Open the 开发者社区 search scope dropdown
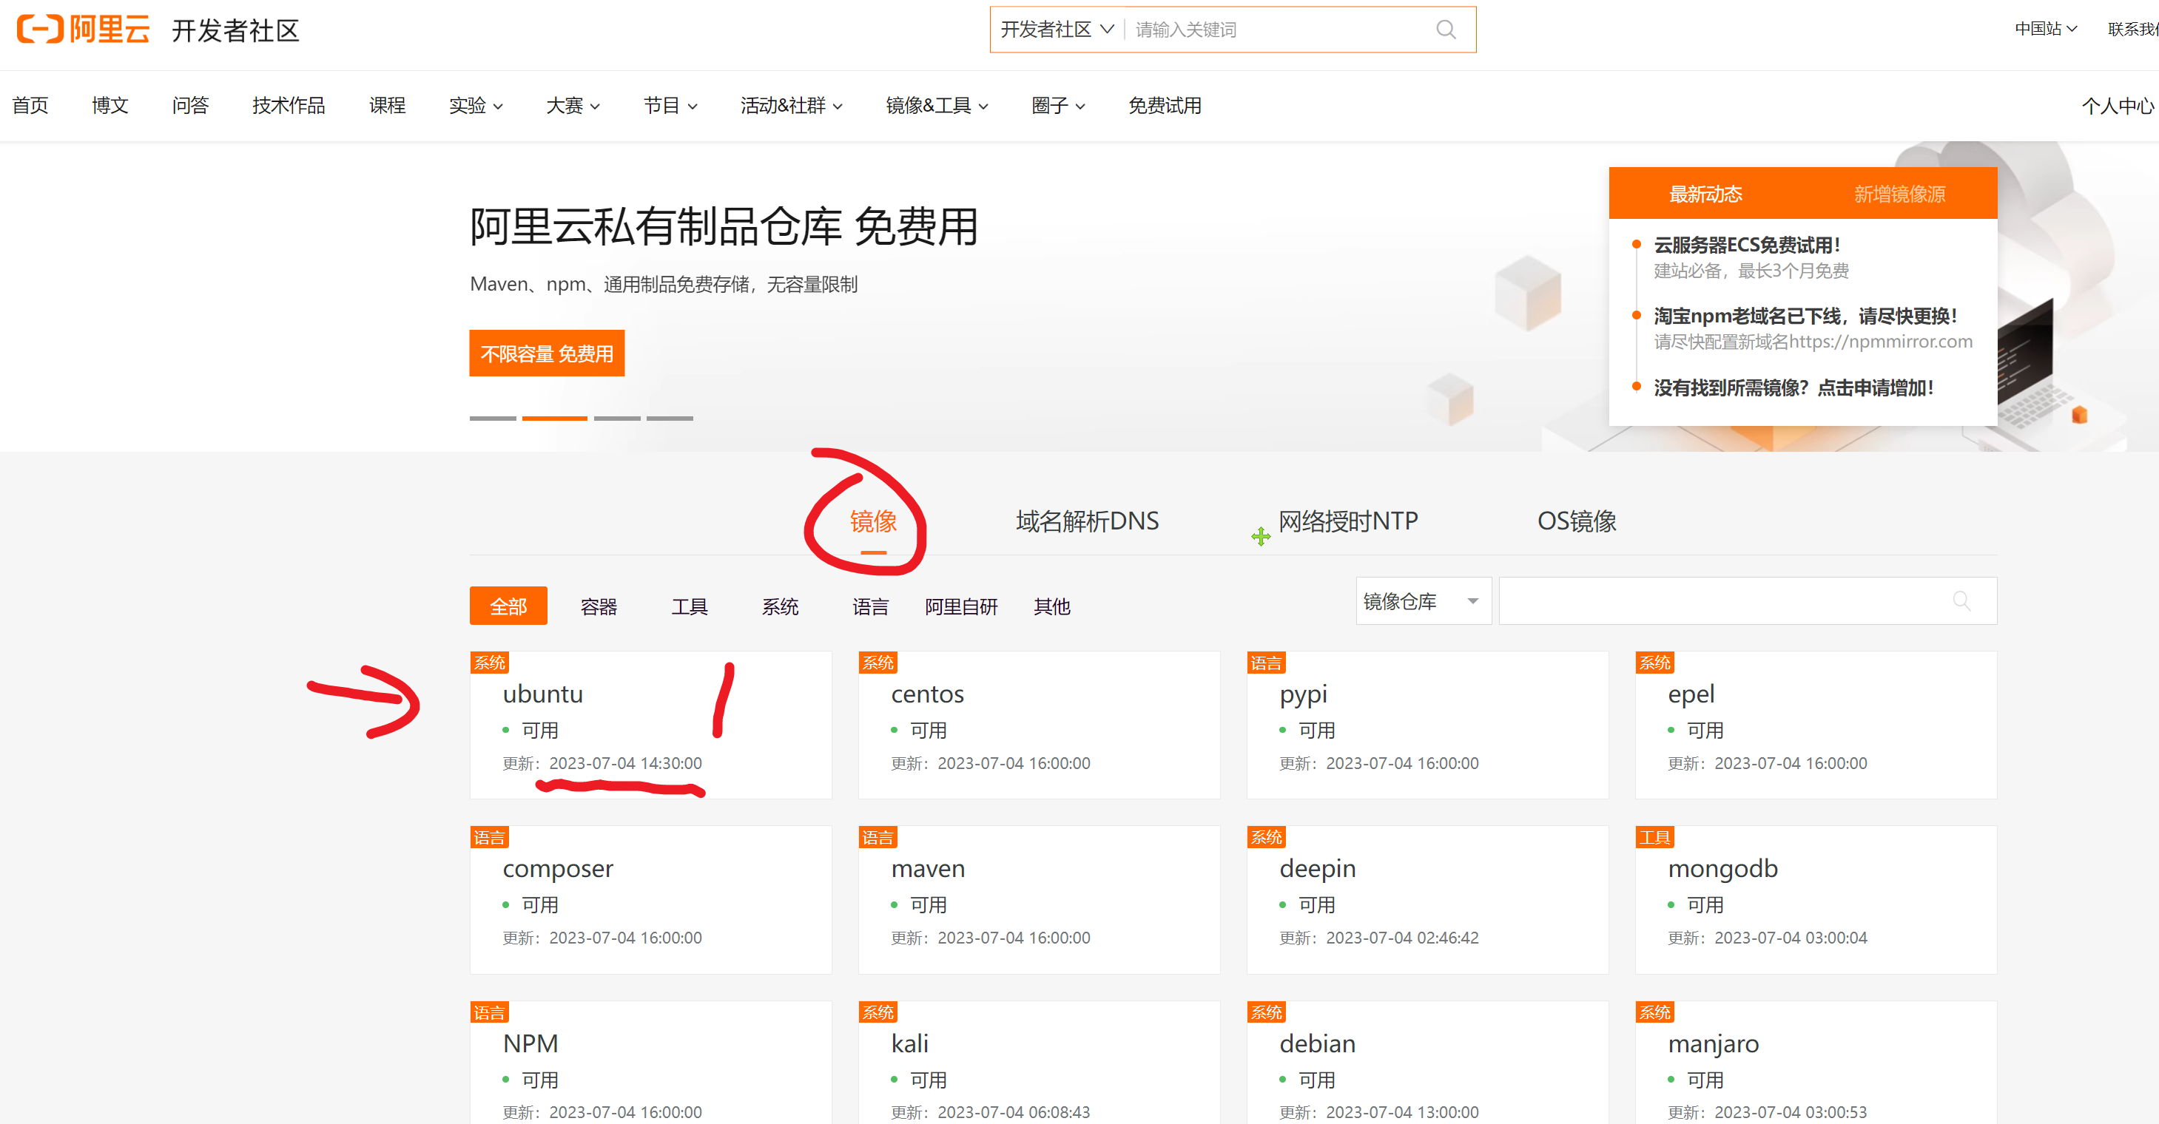Screen dimensions: 2159x1124 [x=1057, y=30]
